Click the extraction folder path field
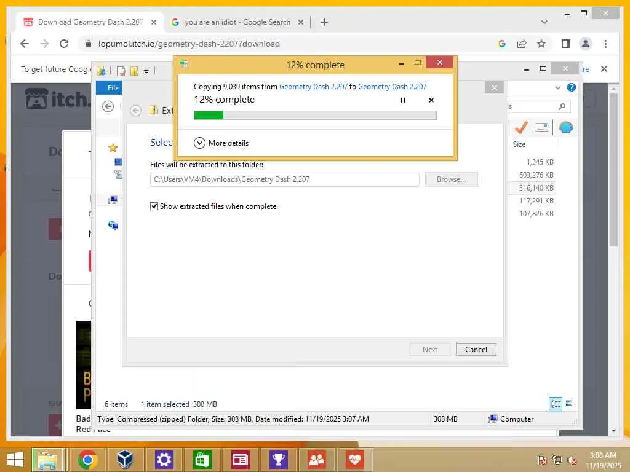 (284, 179)
